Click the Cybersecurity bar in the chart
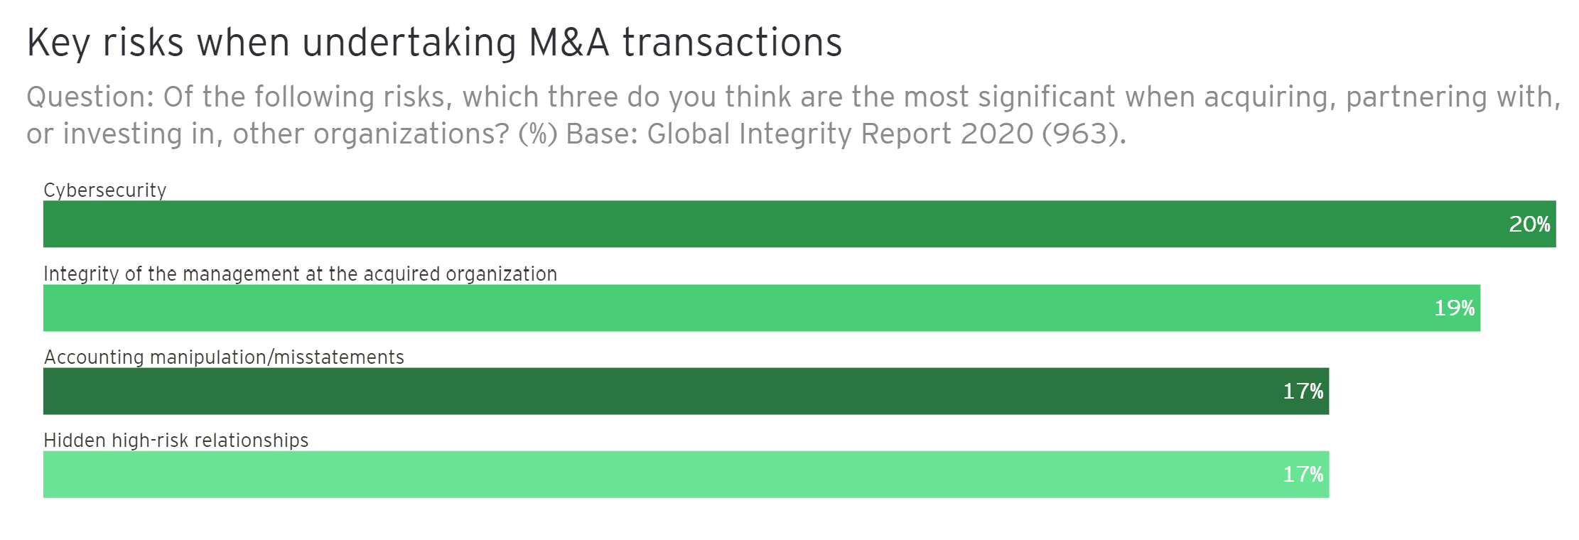The width and height of the screenshot is (1579, 540). coord(711,225)
